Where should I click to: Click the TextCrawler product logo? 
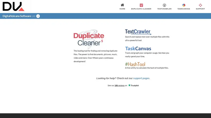pyautogui.click(x=138, y=32)
